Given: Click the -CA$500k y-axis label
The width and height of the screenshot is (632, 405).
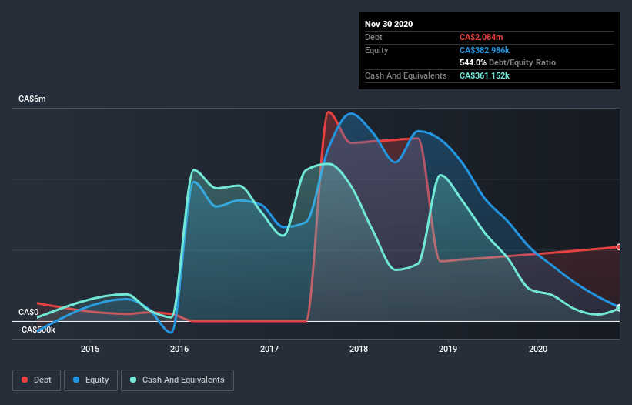Looking at the screenshot, I should 37,330.
